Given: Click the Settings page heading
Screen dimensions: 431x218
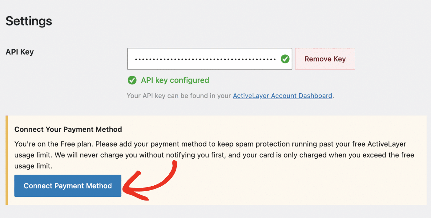Looking at the screenshot, I should [29, 21].
